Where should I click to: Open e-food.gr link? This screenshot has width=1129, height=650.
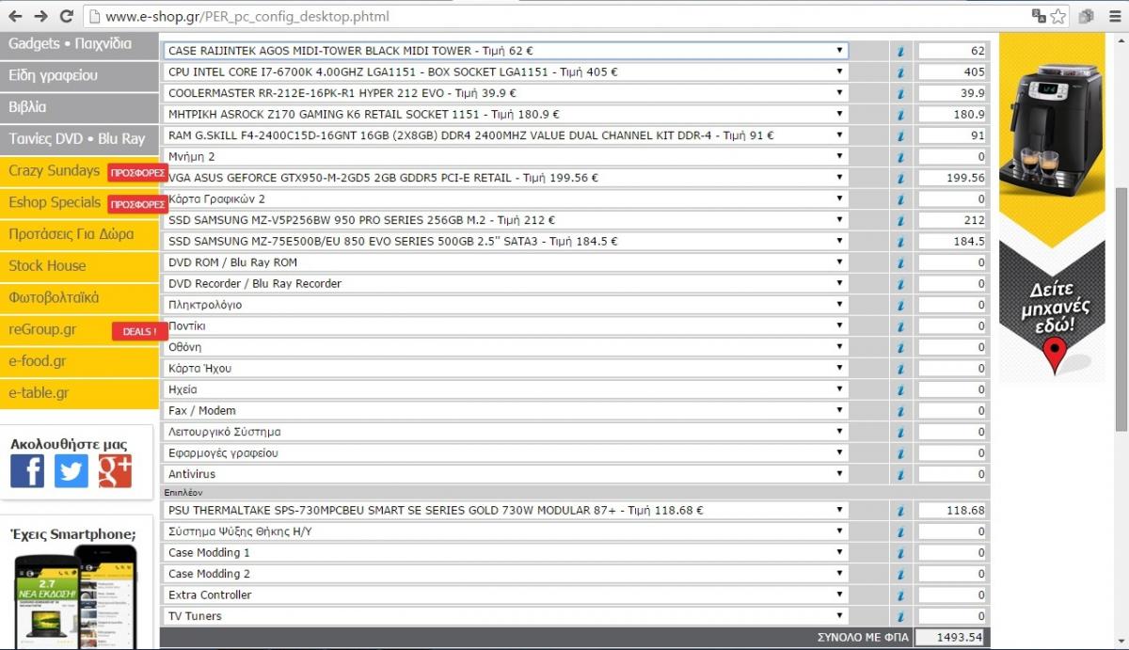(x=79, y=361)
